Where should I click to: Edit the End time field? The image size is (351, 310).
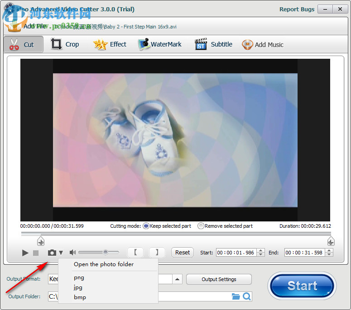pos(304,253)
